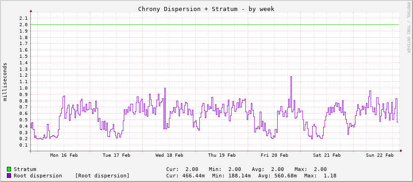Click the 'milliseconds' y-axis title
The width and height of the screenshot is (413, 182).
point(5,82)
